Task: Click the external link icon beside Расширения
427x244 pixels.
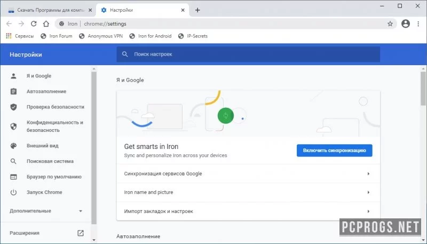Action: 81,233
